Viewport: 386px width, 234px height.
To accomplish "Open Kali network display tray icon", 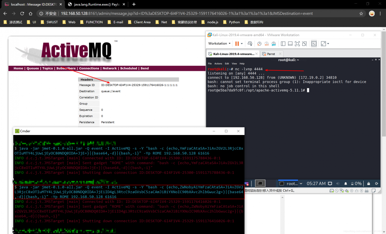I will 330,183.
